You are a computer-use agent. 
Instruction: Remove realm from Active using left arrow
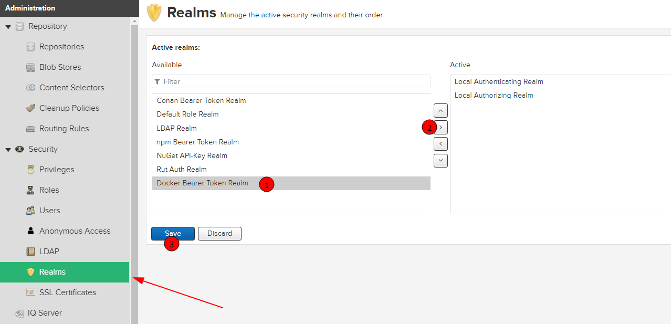[441, 143]
